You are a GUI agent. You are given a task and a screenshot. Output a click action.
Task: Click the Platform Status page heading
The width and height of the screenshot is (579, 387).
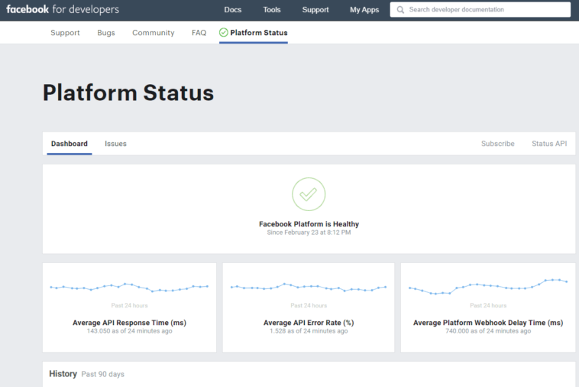click(128, 93)
